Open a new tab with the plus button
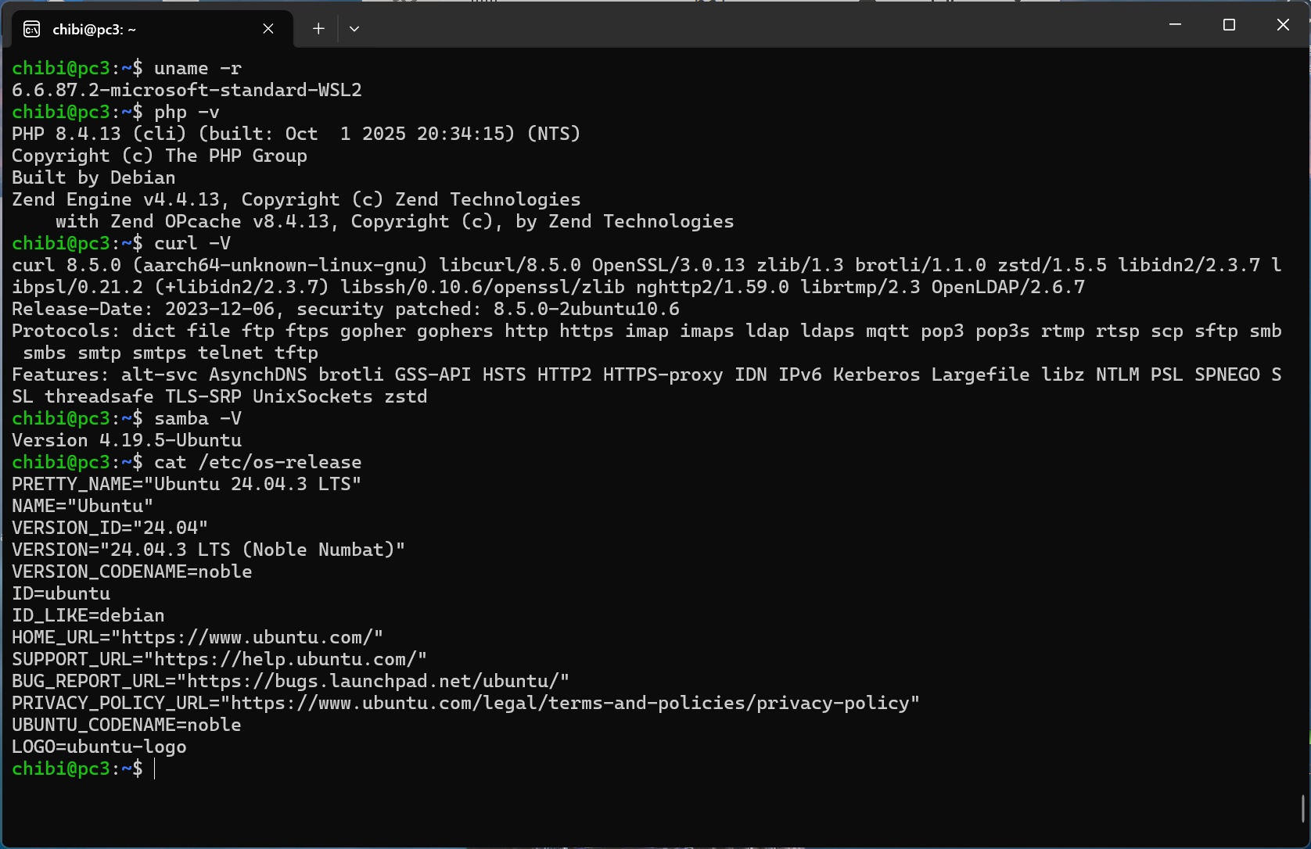This screenshot has height=849, width=1311. pyautogui.click(x=318, y=29)
